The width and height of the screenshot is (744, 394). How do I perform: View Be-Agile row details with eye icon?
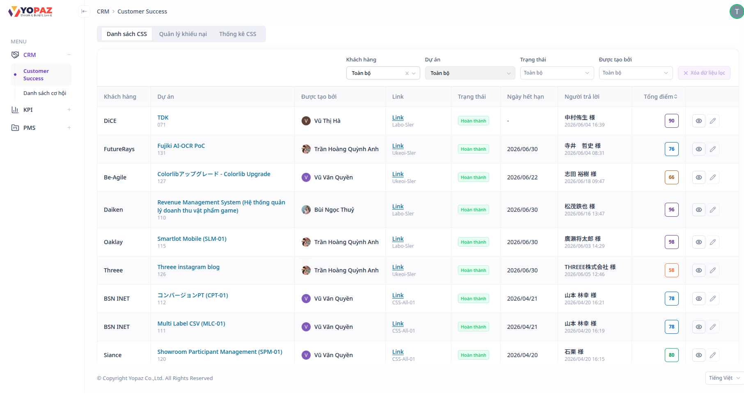(699, 177)
